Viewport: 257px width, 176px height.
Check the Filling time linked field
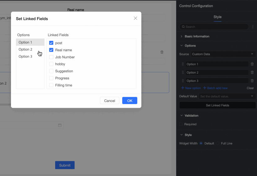(x=51, y=85)
